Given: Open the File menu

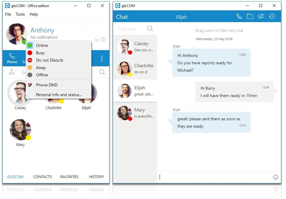Looking at the screenshot, I should [8, 14].
